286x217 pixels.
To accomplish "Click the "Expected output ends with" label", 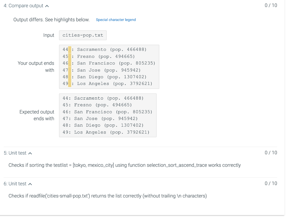I will (x=37, y=115).
